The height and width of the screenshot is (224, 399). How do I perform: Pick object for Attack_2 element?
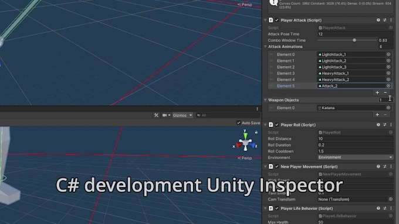(x=388, y=86)
